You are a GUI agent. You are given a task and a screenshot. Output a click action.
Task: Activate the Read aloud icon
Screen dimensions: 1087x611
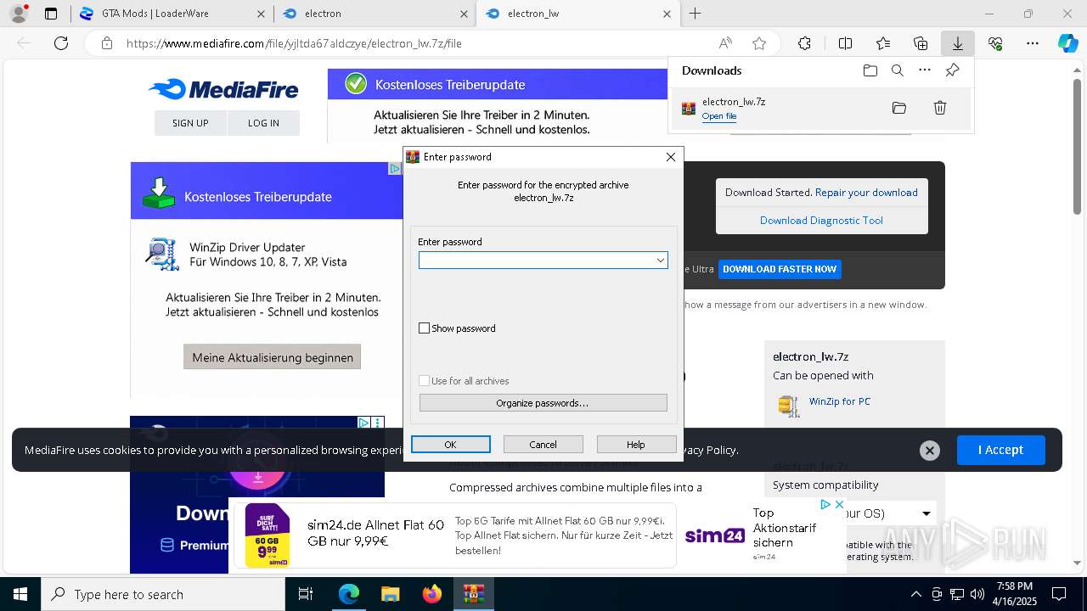point(725,43)
